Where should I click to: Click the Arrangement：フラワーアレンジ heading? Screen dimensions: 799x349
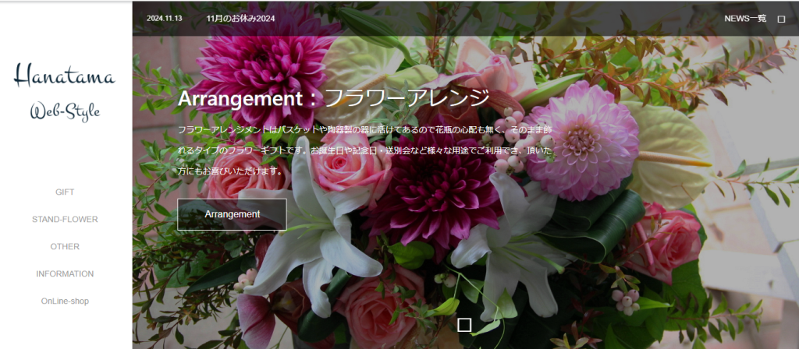(x=333, y=98)
